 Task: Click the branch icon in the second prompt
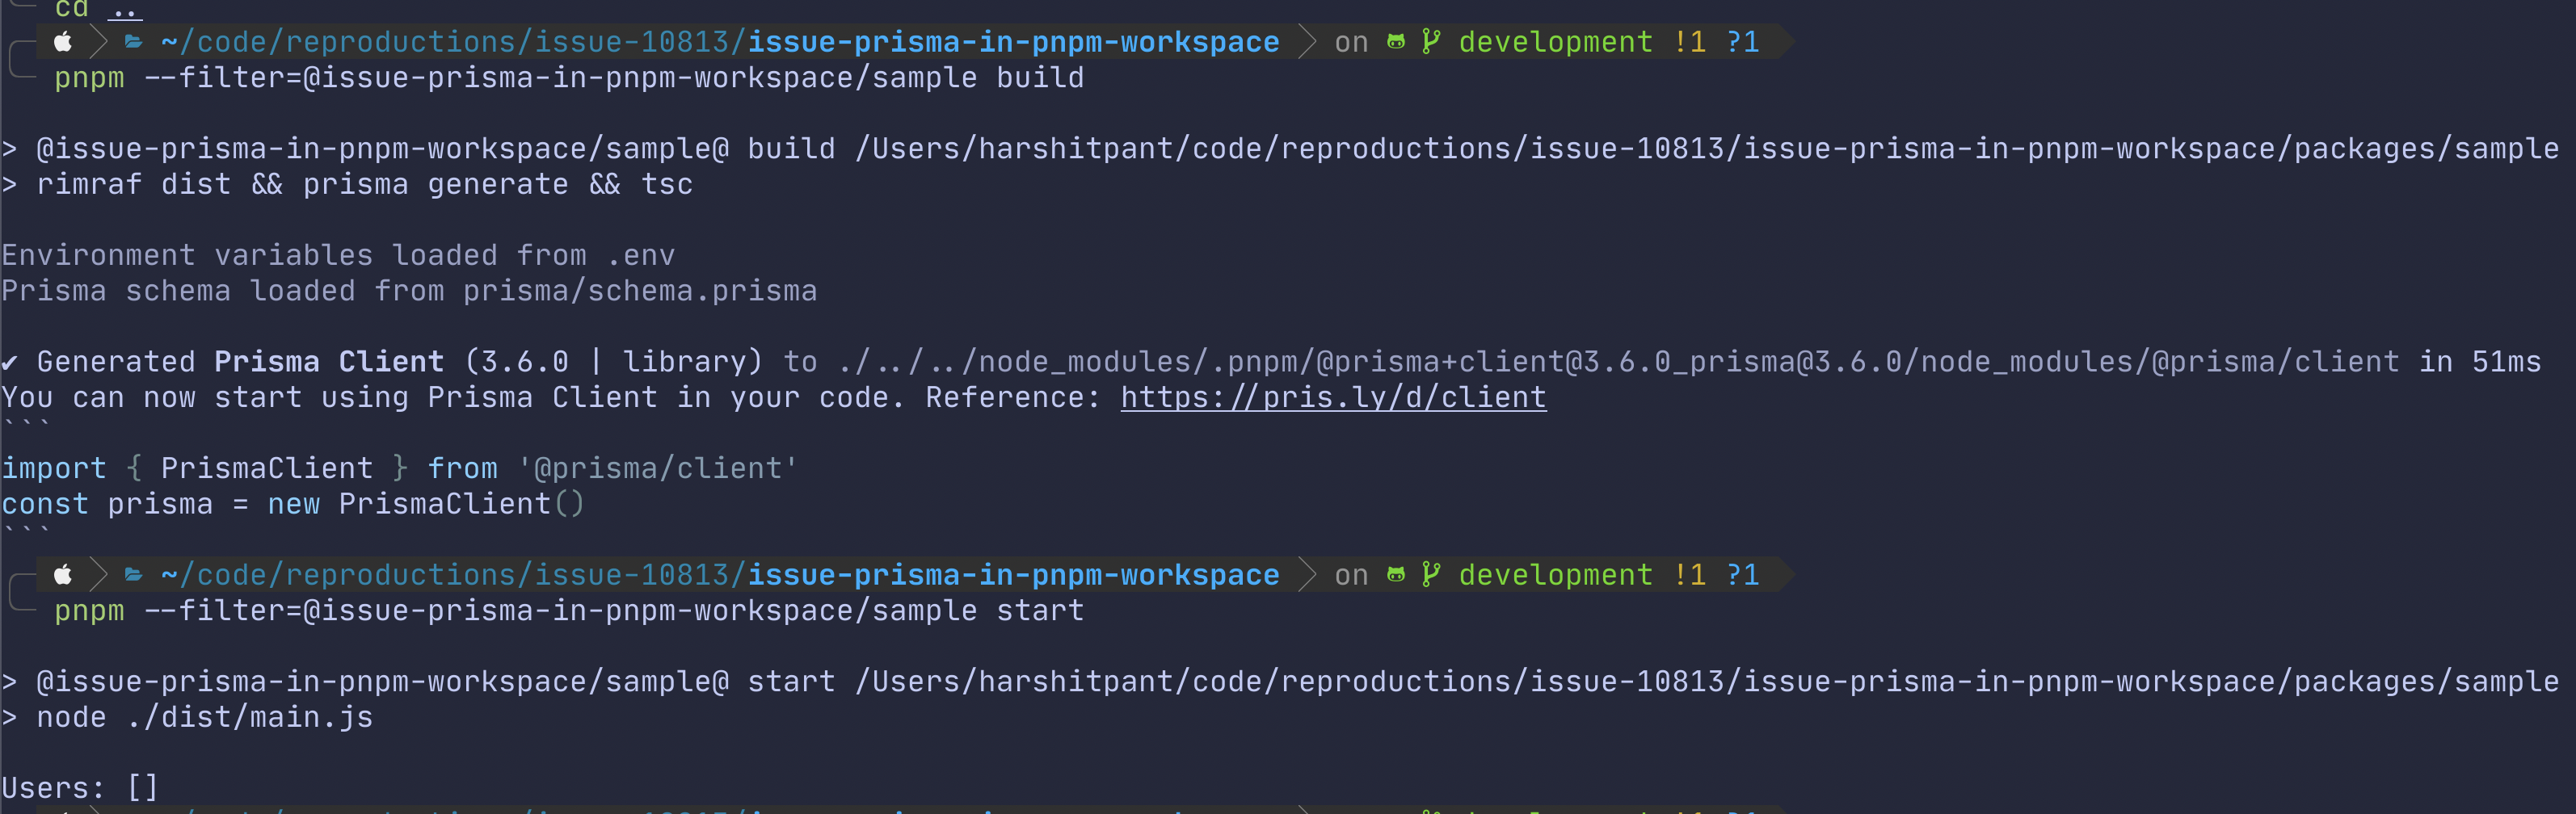(x=1430, y=575)
